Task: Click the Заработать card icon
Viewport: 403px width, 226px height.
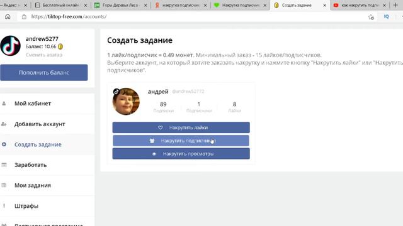Action: point(4,165)
